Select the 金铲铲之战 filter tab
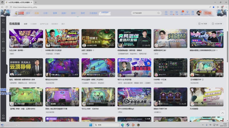The image size is (229, 128). 44,24
